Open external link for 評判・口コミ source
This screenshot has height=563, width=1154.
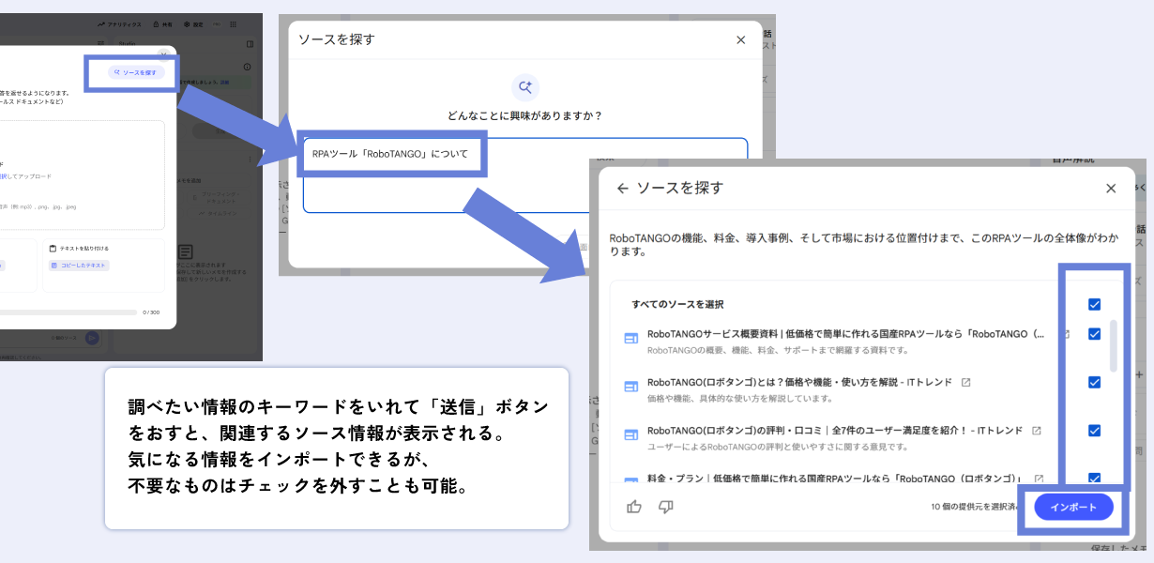pyautogui.click(x=1037, y=431)
